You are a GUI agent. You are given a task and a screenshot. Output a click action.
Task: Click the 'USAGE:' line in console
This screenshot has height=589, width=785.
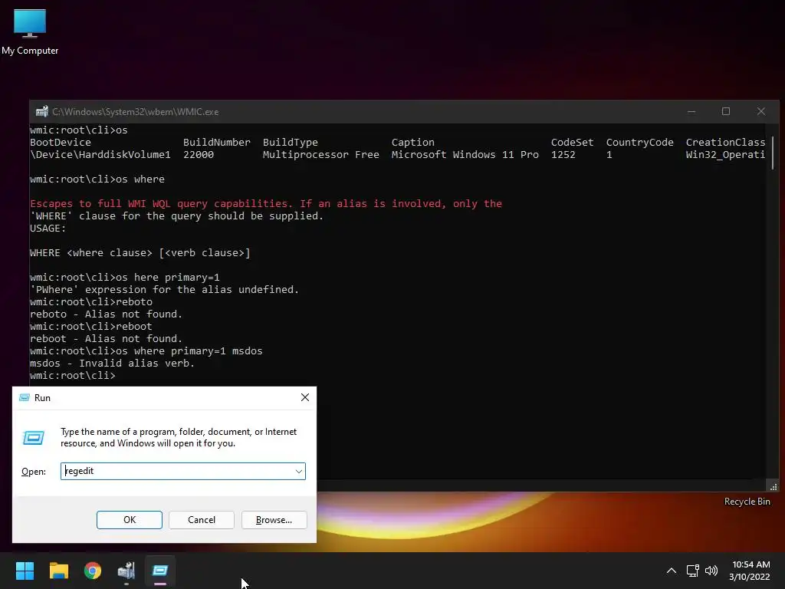click(48, 228)
